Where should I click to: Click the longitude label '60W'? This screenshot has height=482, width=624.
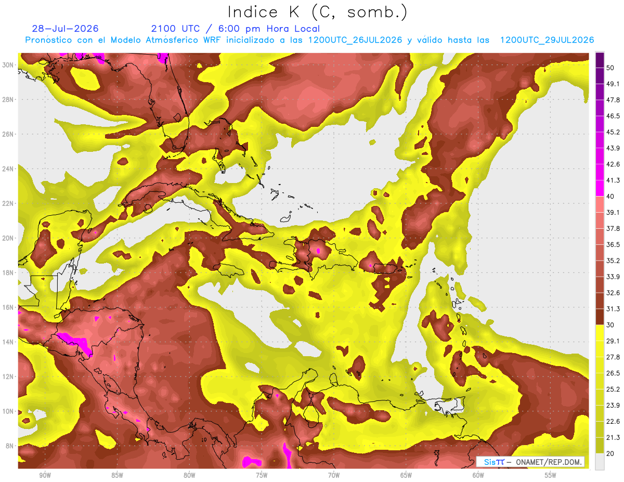[x=478, y=476]
